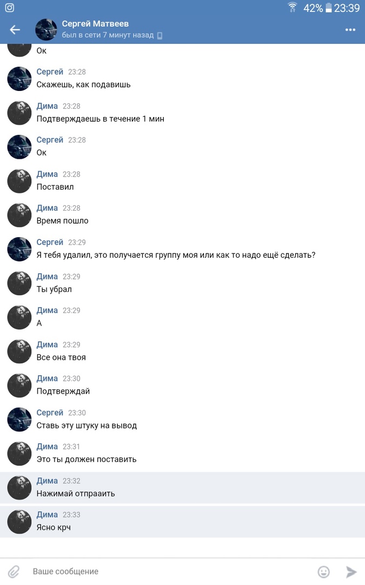Select the message 'Нажимай отпрааить'
Image resolution: width=365 pixels, height=585 pixels.
tap(183, 487)
